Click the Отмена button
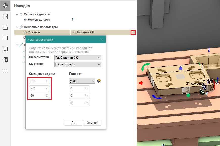 point(92,123)
